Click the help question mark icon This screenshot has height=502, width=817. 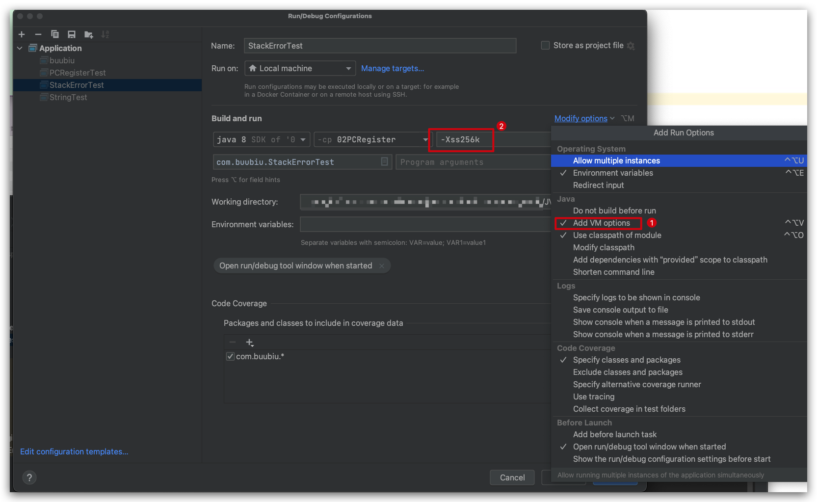29,477
